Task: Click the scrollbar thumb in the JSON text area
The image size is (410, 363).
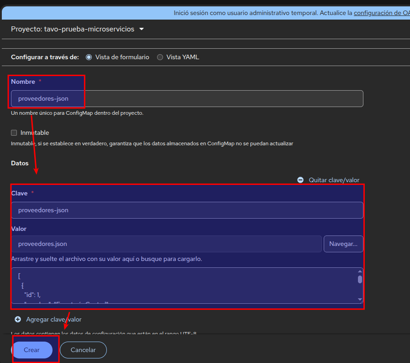Action: pyautogui.click(x=360, y=279)
